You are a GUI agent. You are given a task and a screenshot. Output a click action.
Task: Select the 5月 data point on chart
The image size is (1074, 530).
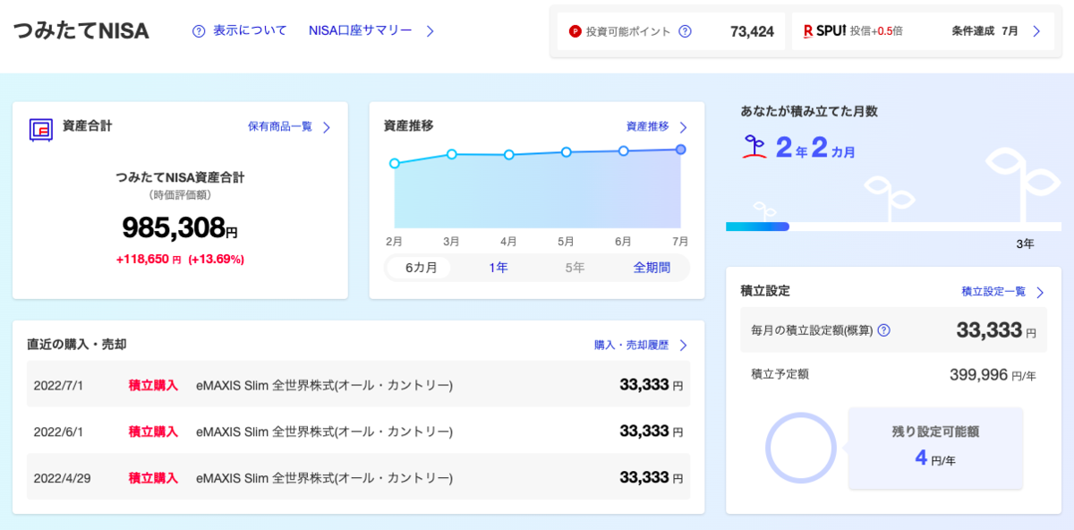(x=566, y=152)
